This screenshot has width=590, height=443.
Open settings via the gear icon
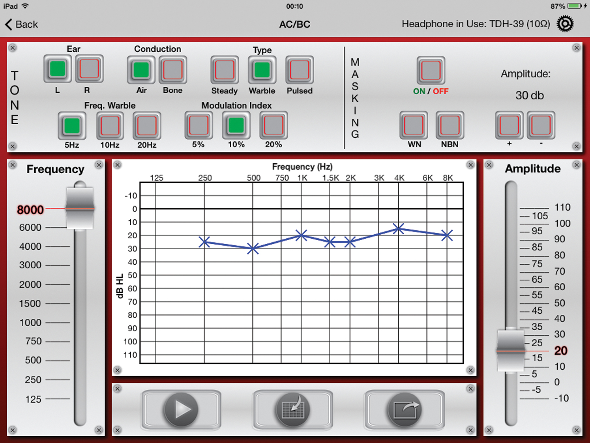(x=565, y=24)
